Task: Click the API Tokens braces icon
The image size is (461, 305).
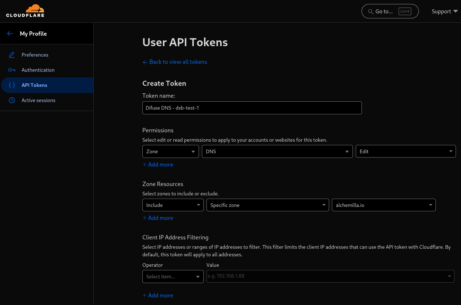Action: click(12, 85)
